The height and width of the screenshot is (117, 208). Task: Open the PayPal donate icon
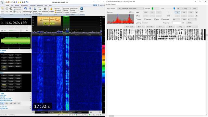point(82,9)
